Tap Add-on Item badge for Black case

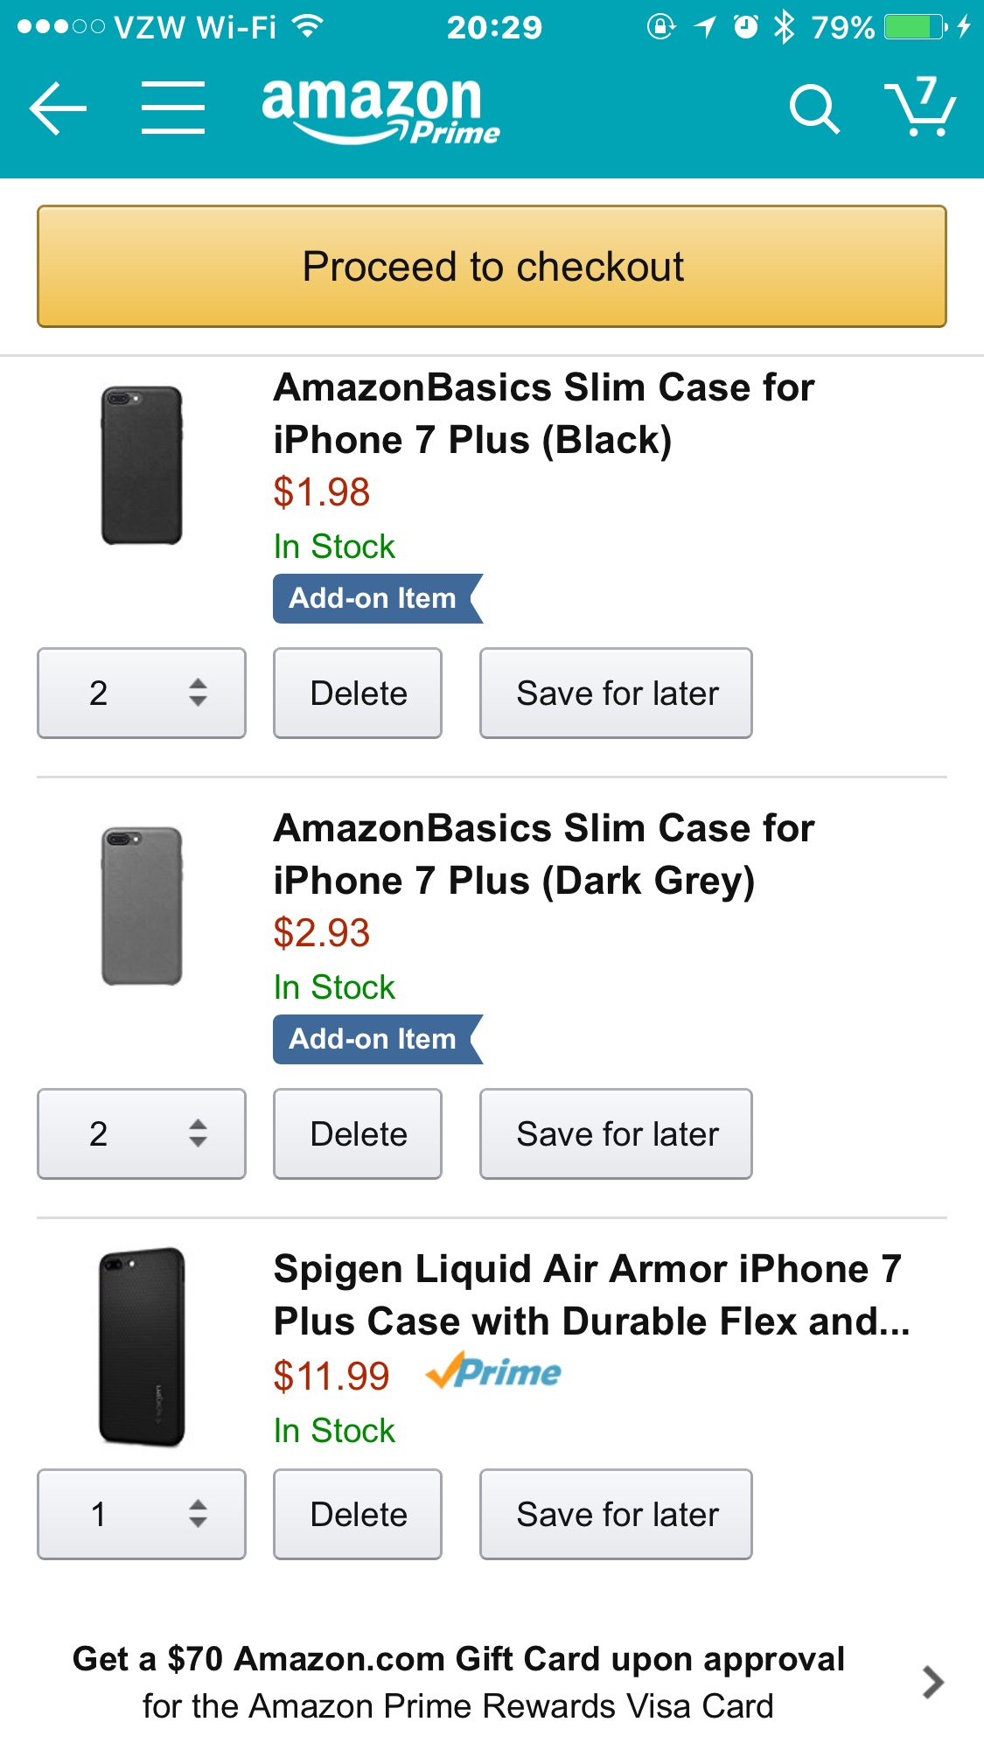(x=378, y=598)
